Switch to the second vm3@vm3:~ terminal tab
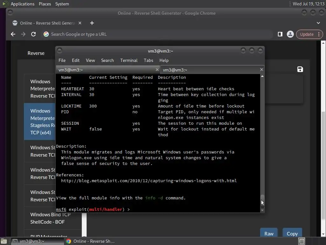The height and width of the screenshot is (245, 326). [x=210, y=70]
